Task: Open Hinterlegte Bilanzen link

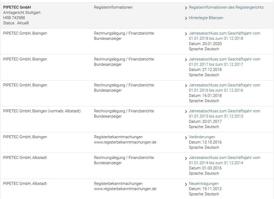Action: tap(206, 18)
